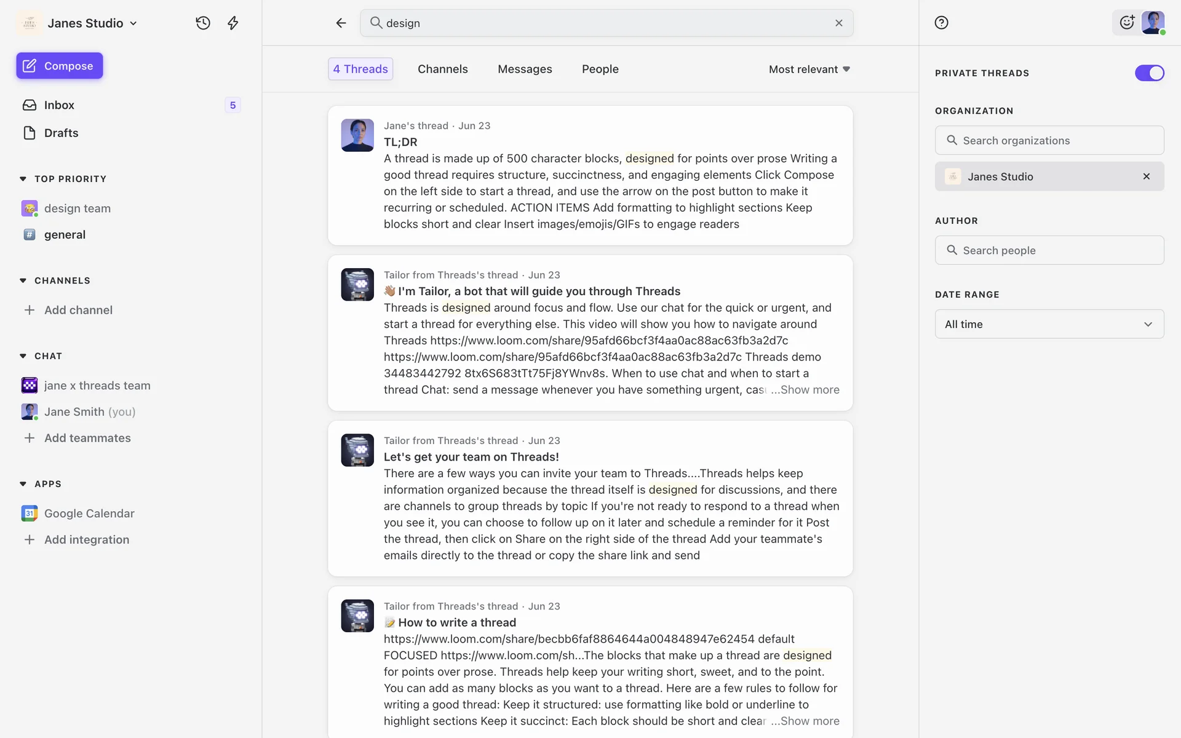1181x738 pixels.
Task: Click the set status emoji icon
Action: [x=1126, y=23]
